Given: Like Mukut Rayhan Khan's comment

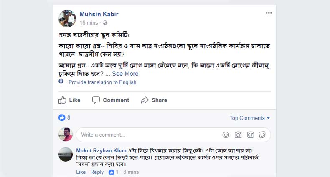Looking at the screenshot, I should pyautogui.click(x=81, y=172).
